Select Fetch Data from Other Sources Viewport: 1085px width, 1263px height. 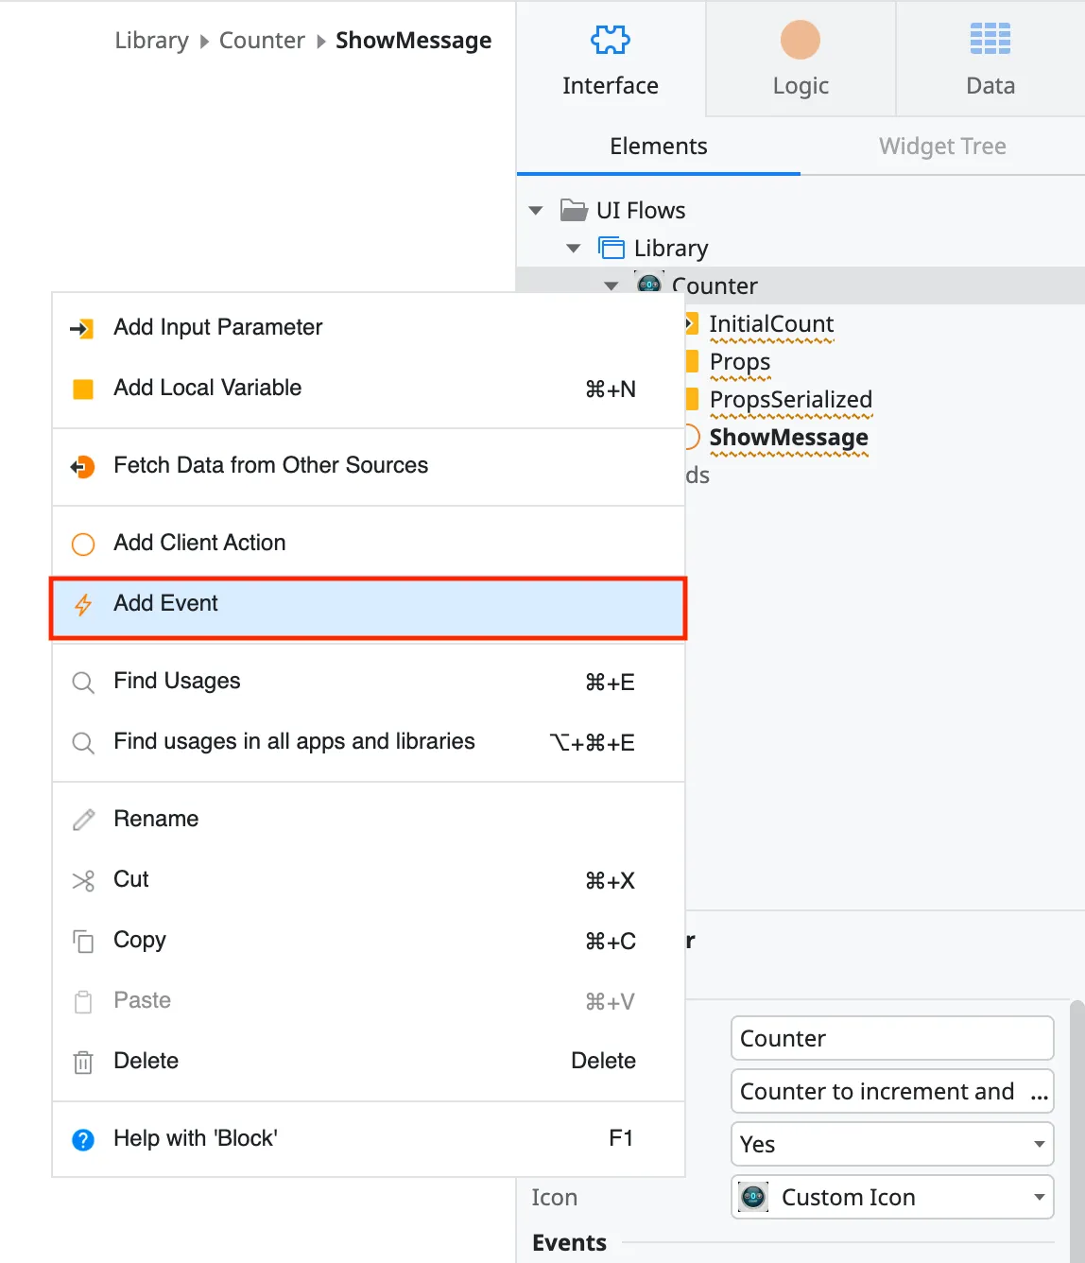[270, 465]
